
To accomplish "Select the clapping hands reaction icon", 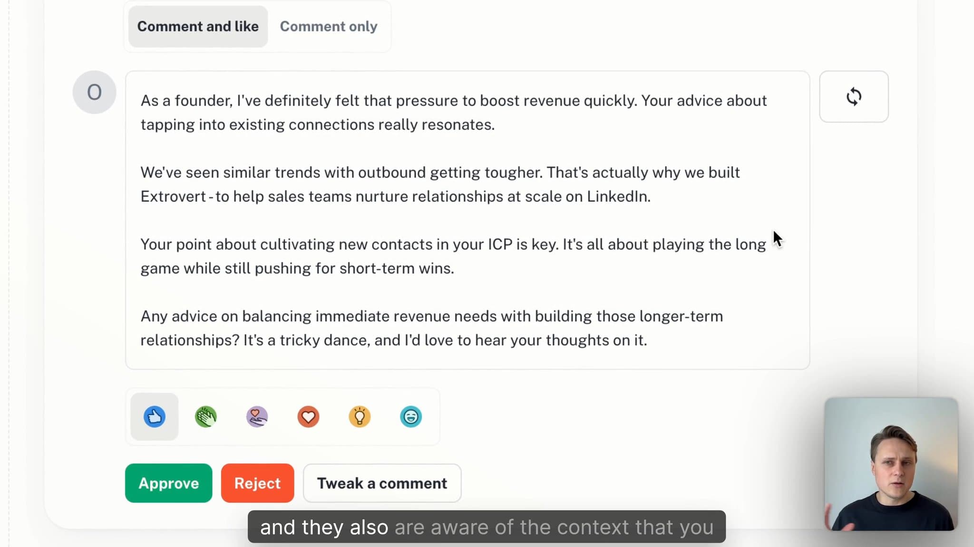I will [x=205, y=416].
